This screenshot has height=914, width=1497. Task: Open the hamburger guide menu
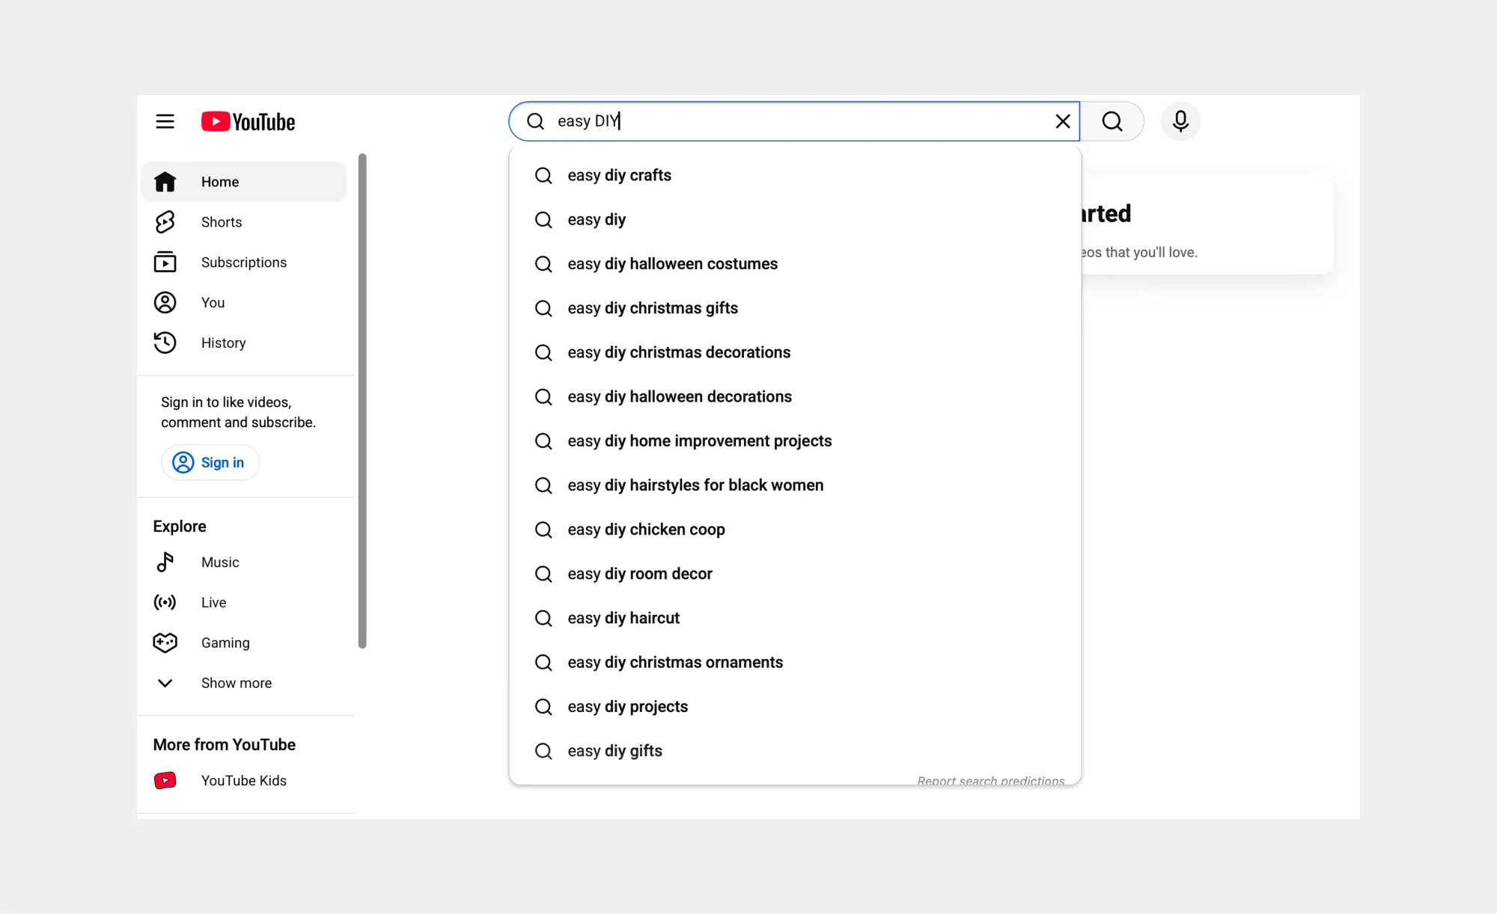click(x=165, y=121)
